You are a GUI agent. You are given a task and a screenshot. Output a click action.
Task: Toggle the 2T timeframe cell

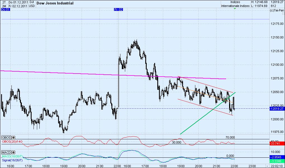(x=3, y=2)
